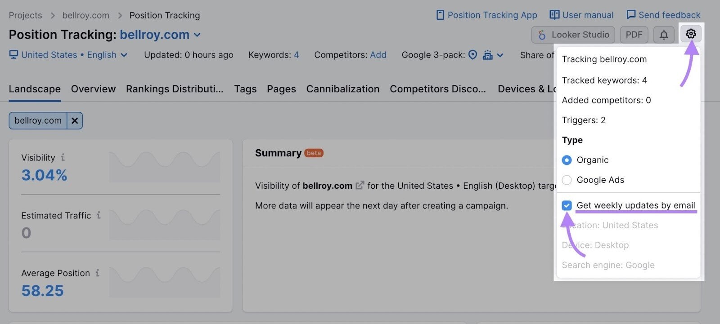Click the Google 3-pack map pin icon
Viewport: 720px width, 324px height.
click(x=472, y=55)
